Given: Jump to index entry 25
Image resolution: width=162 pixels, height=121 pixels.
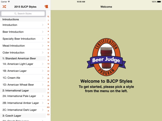Looking at the screenshot, I should click(x=48, y=78).
